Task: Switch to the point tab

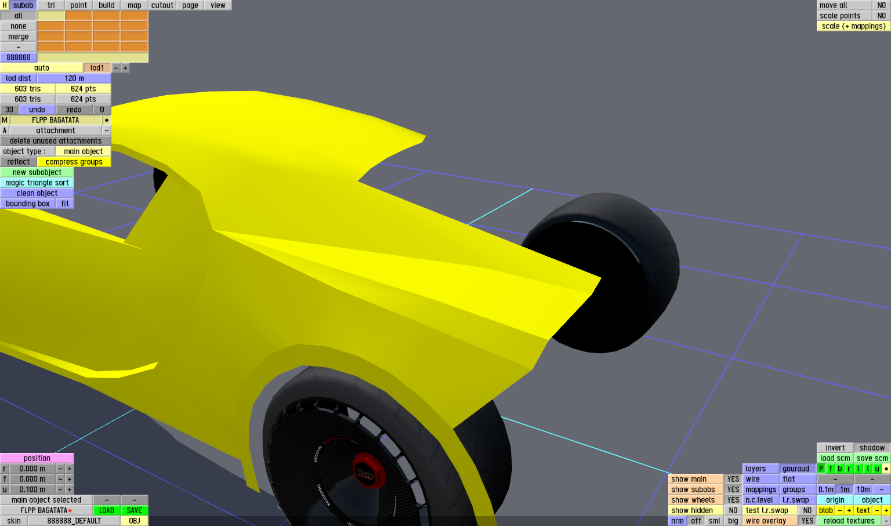Action: click(x=79, y=5)
